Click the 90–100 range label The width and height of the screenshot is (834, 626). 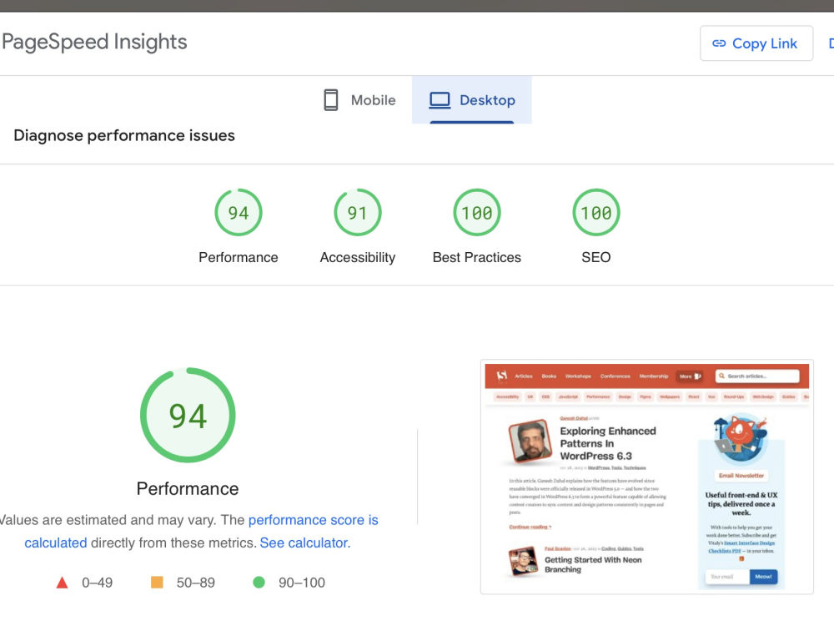pos(302,583)
